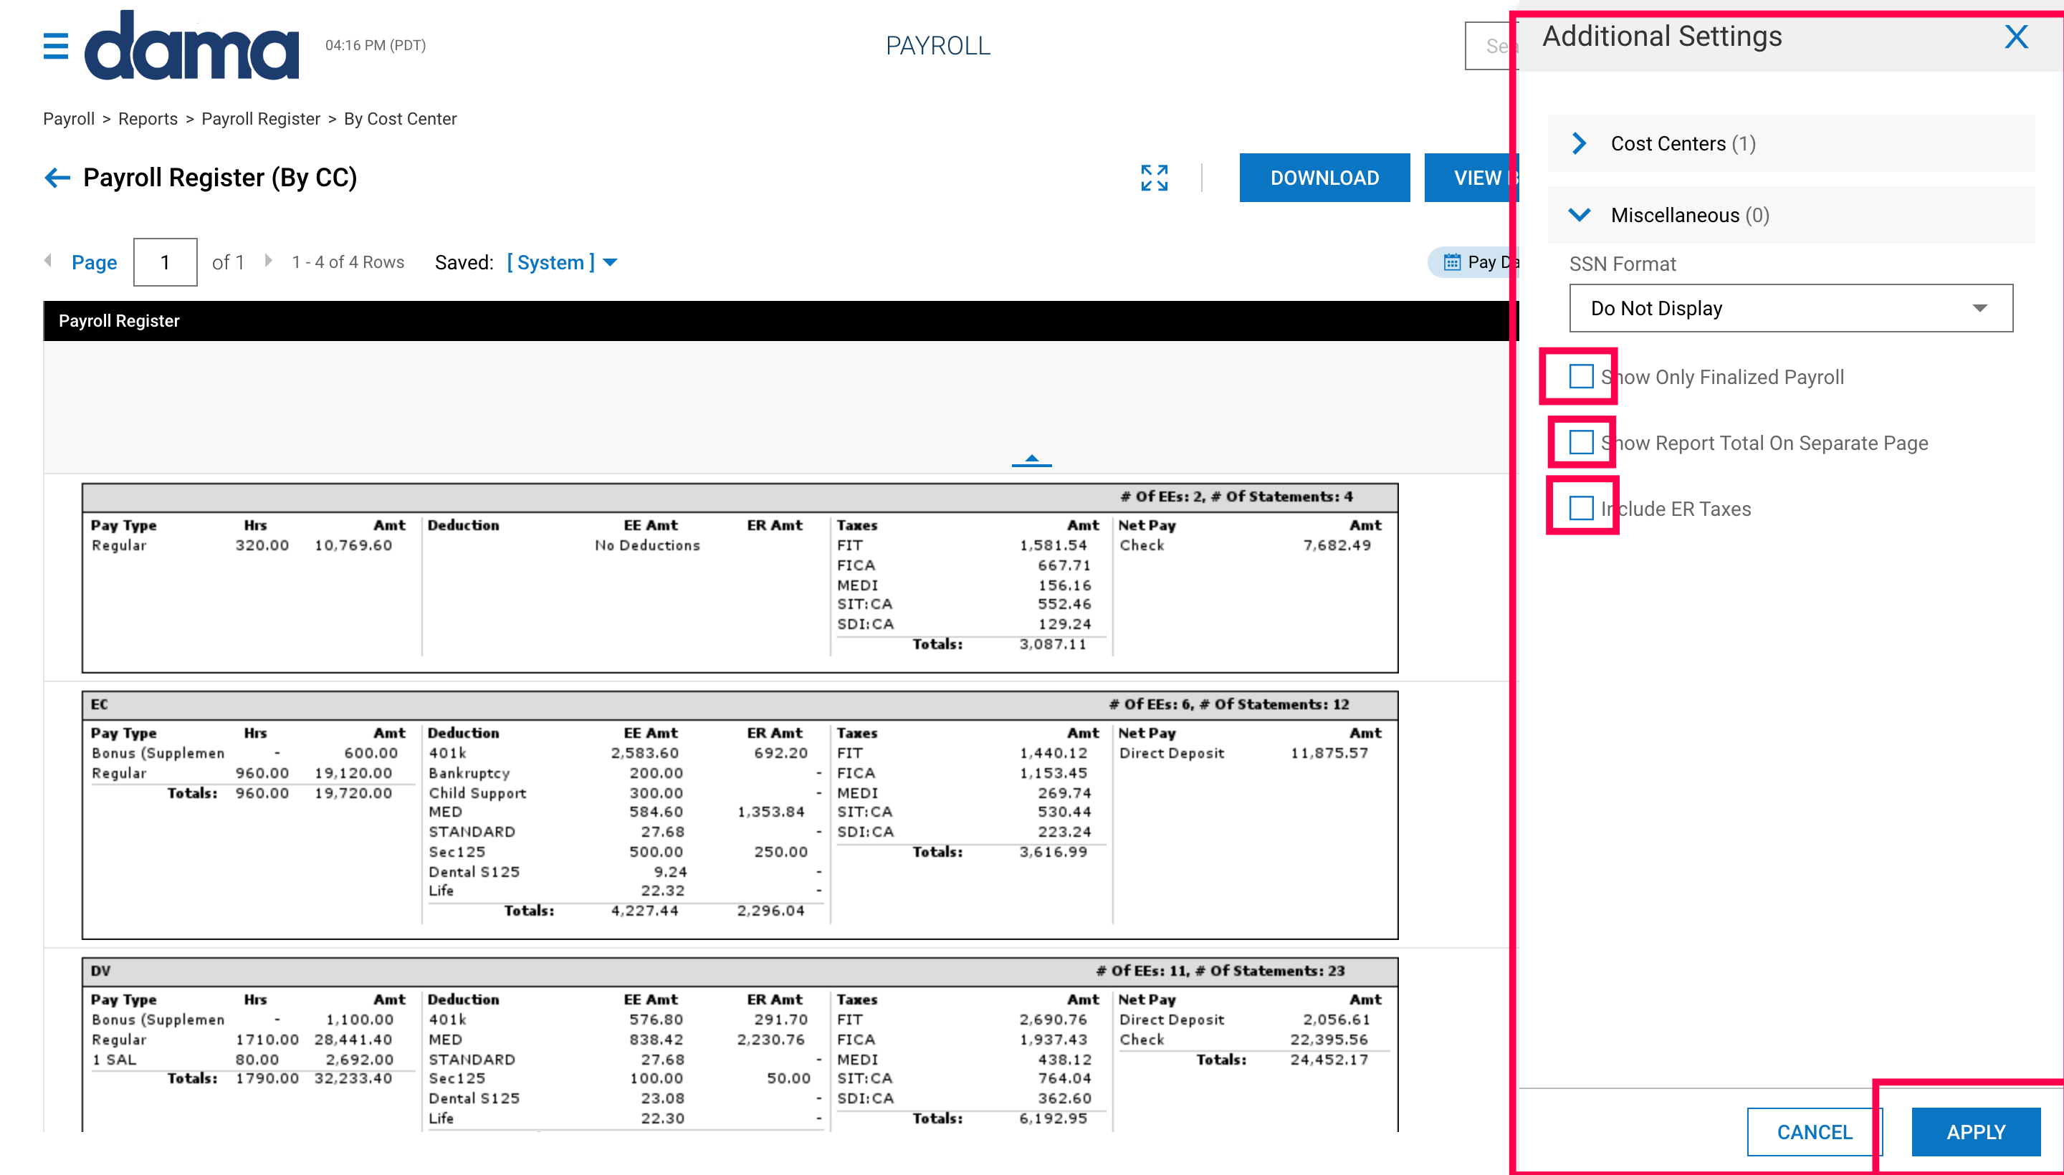This screenshot has height=1175, width=2064.
Task: Expand the Cost Centers section
Action: pyautogui.click(x=1580, y=143)
